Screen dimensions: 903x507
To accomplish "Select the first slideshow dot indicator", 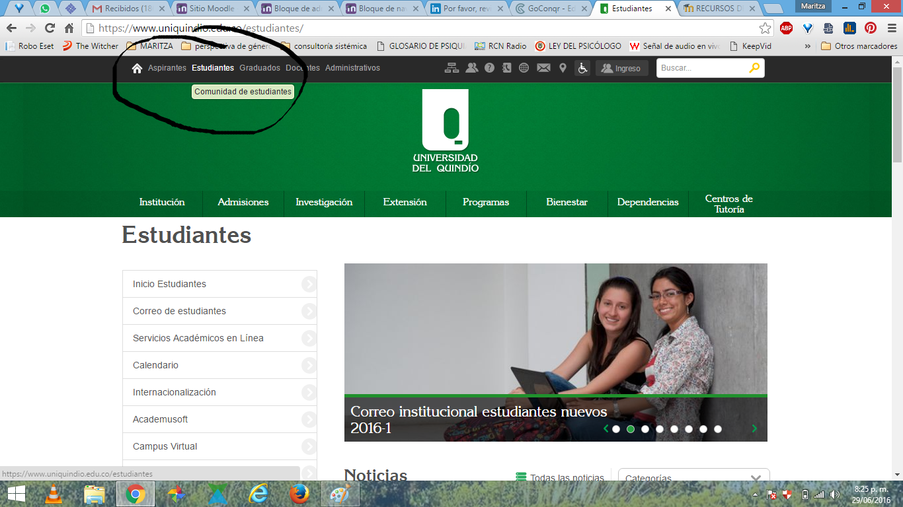I will 616,429.
